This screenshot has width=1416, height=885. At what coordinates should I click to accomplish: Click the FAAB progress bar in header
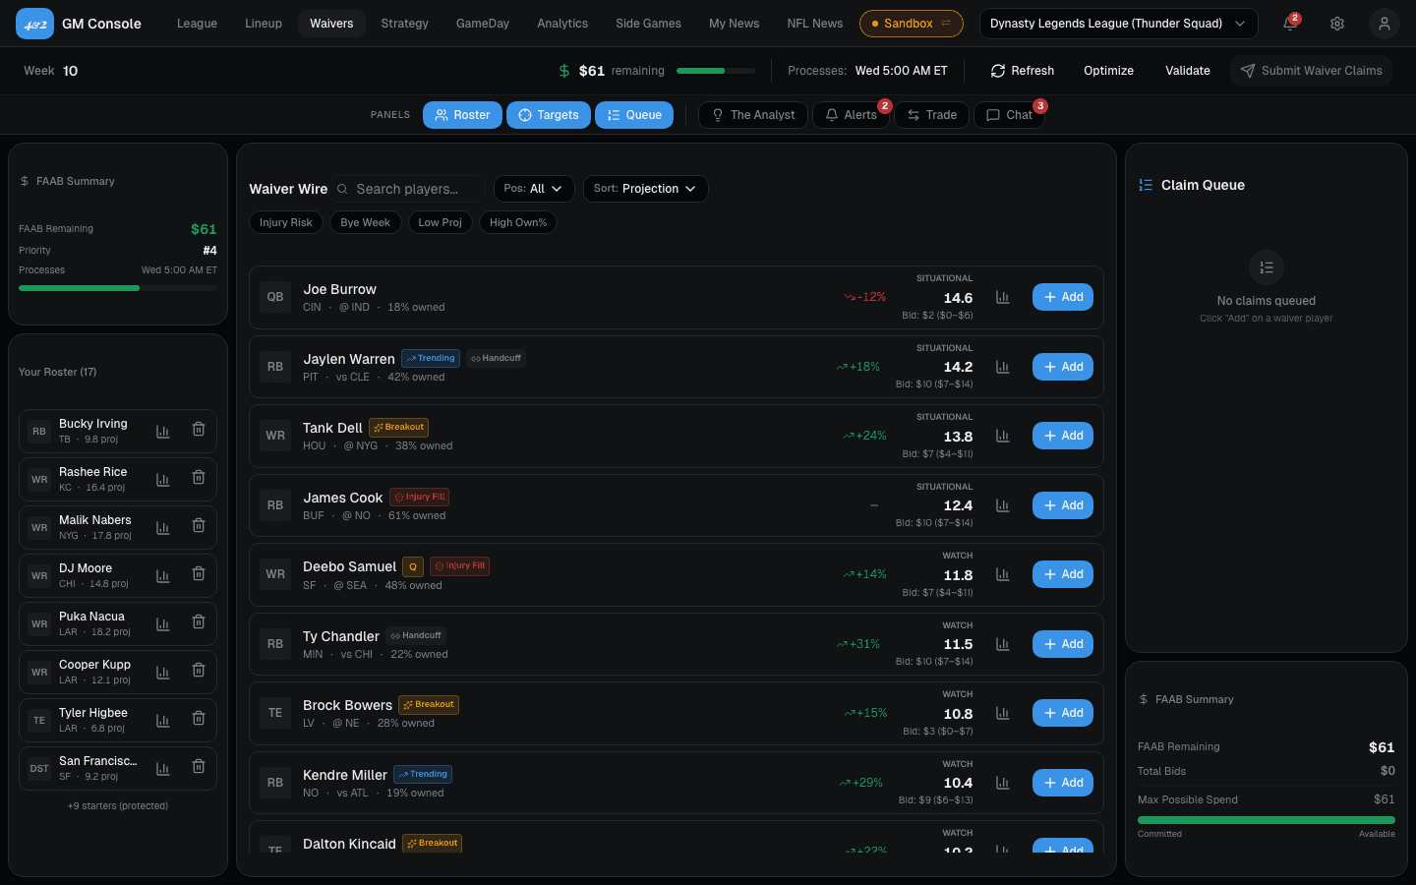coord(716,71)
